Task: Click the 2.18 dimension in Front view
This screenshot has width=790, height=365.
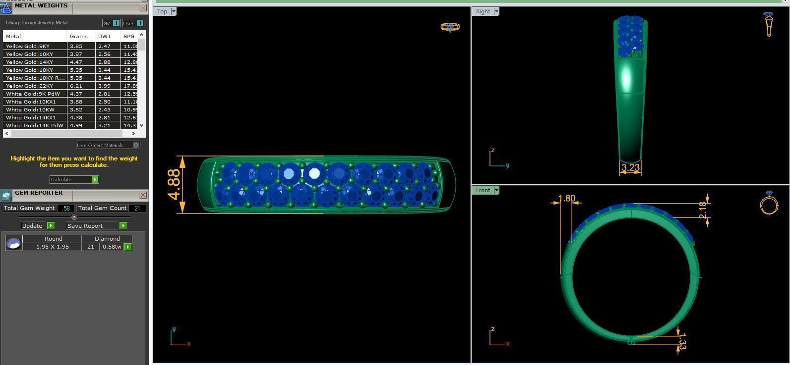Action: (x=702, y=210)
